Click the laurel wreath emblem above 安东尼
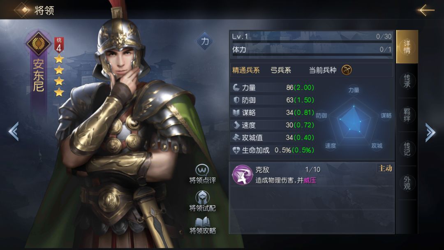444x250 pixels. 38,43
